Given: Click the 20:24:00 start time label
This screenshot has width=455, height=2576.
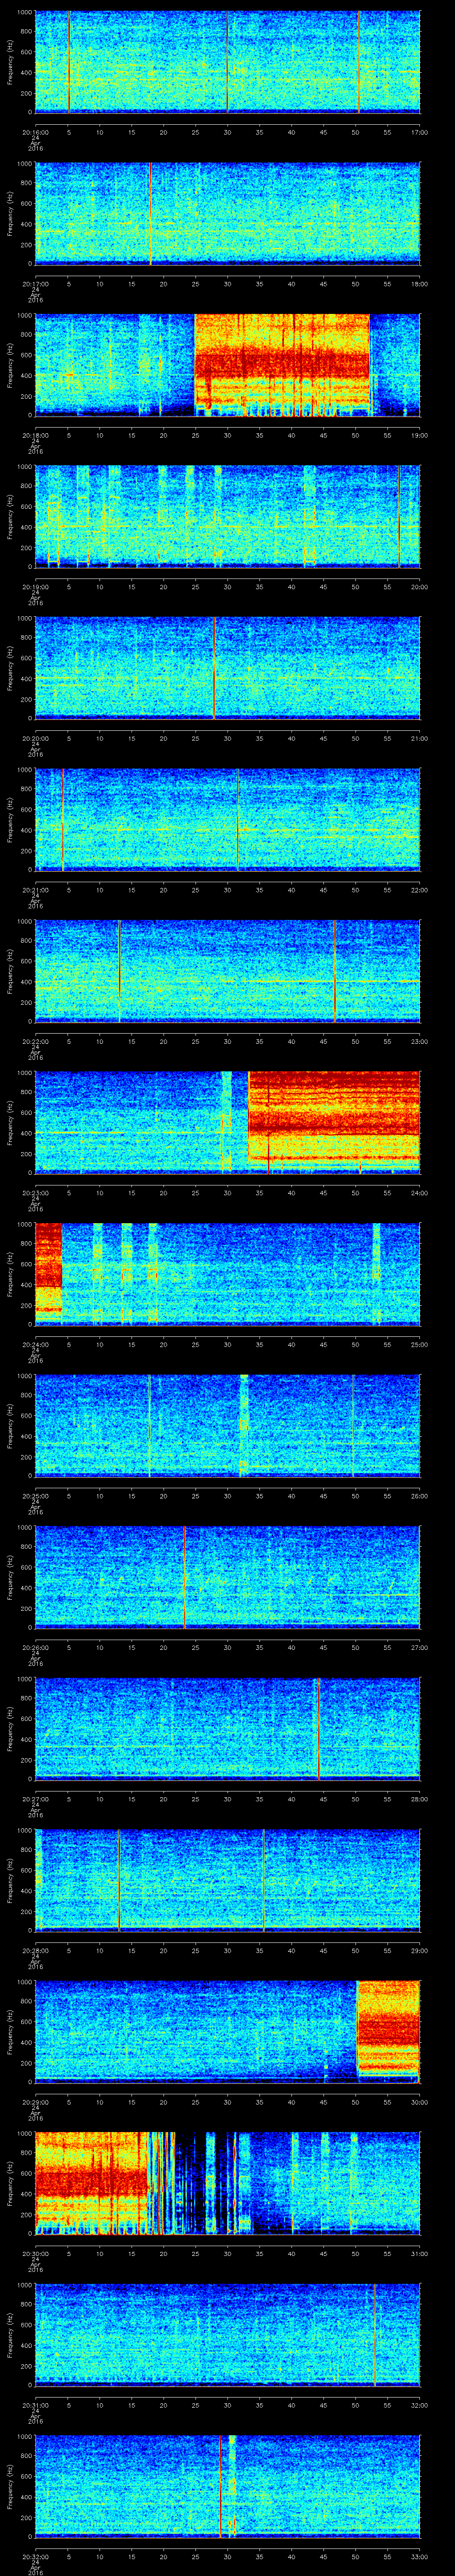Looking at the screenshot, I should (35, 1344).
